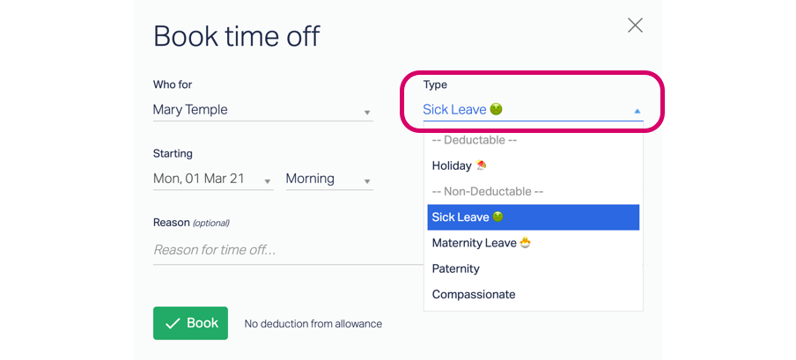Click the checkmark icon on Book button
Image resolution: width=796 pixels, height=360 pixels.
173,323
